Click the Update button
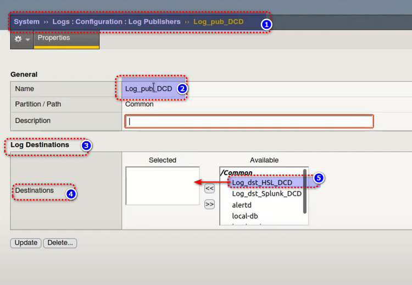Screen dimensions: 412x285 point(26,243)
